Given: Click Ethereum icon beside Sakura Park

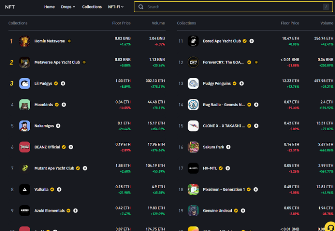Looking at the screenshot, I should tap(229, 147).
